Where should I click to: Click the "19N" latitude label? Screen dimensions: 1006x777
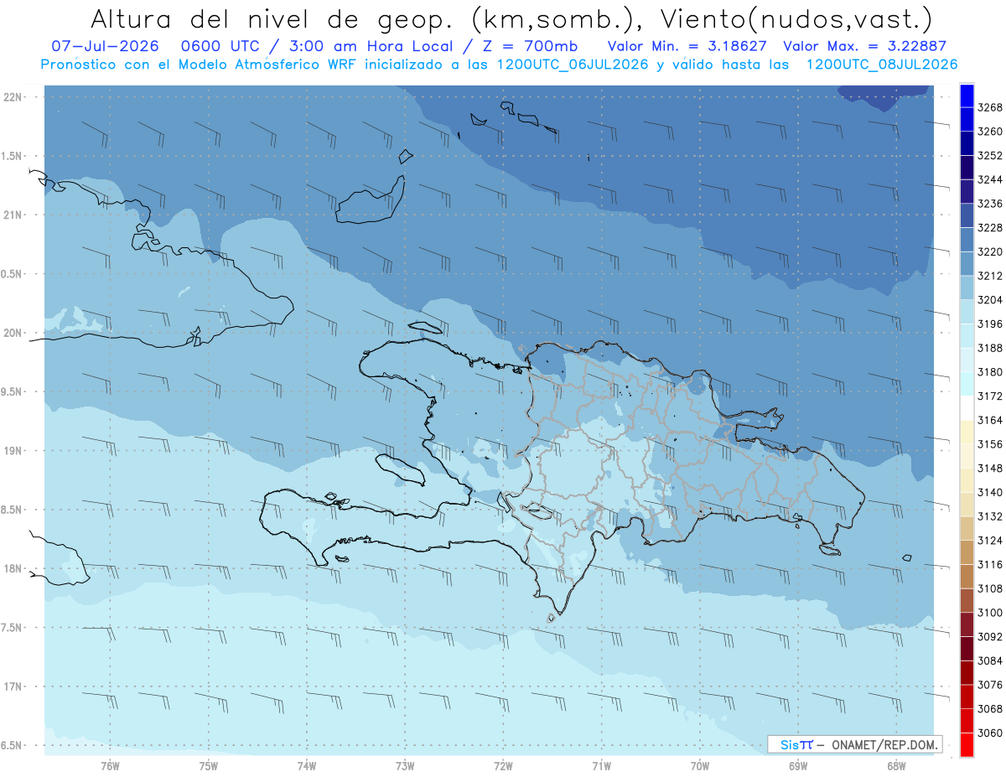12,450
